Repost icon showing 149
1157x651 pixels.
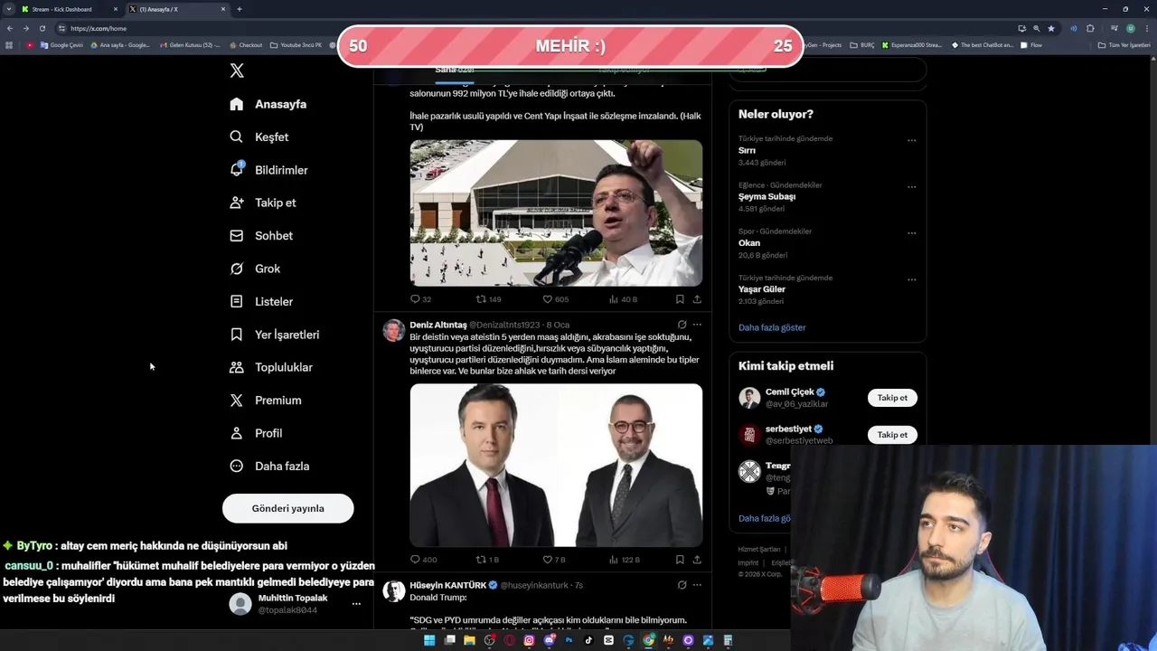[x=482, y=299]
